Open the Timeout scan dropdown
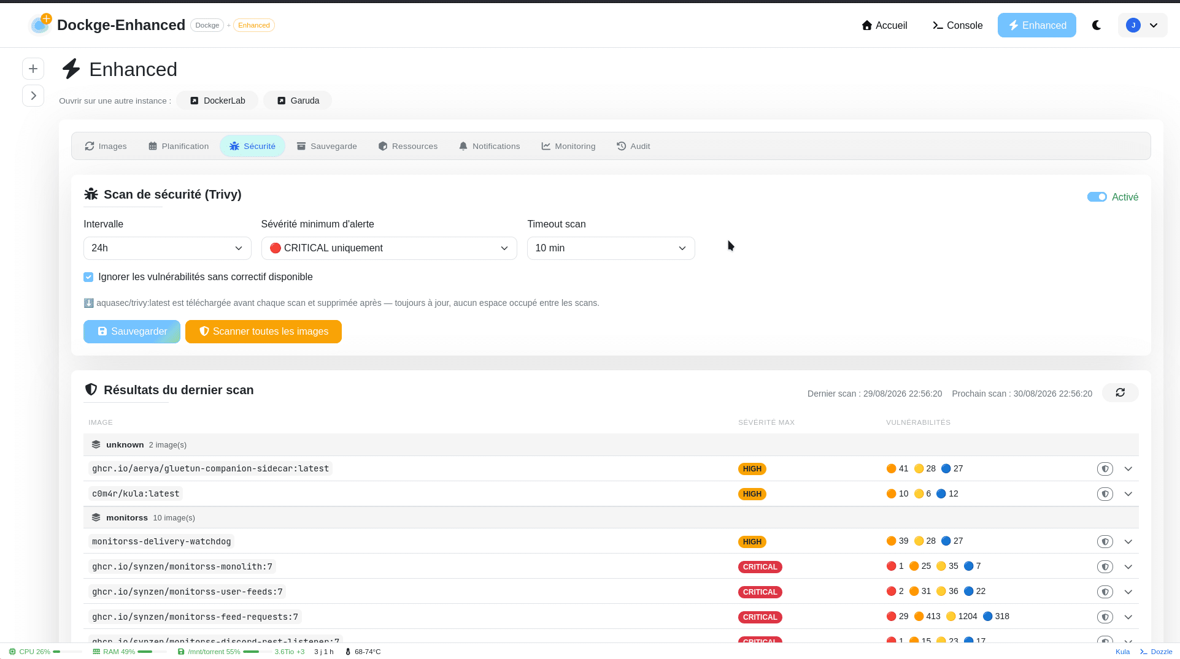 click(611, 248)
